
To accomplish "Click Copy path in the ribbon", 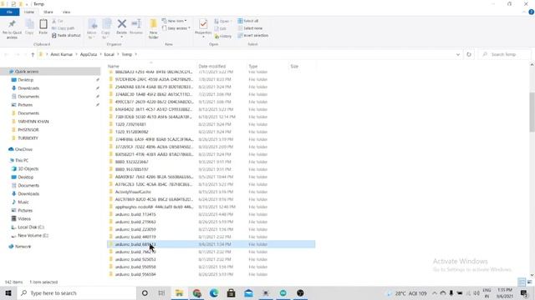I will (x=64, y=28).
